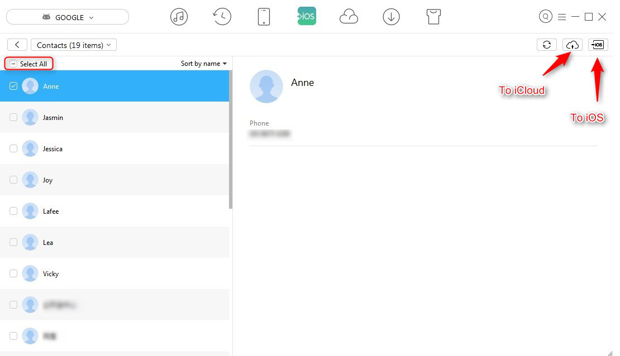The width and height of the screenshot is (620, 356).
Task: Select the Joy contact name
Action: [x=47, y=180]
